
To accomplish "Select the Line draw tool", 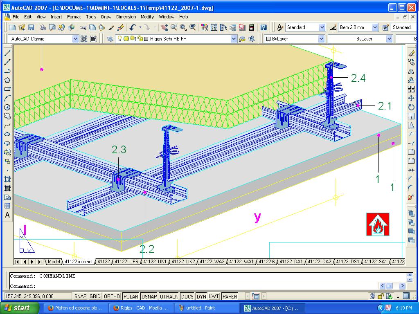I will pyautogui.click(x=7, y=54).
